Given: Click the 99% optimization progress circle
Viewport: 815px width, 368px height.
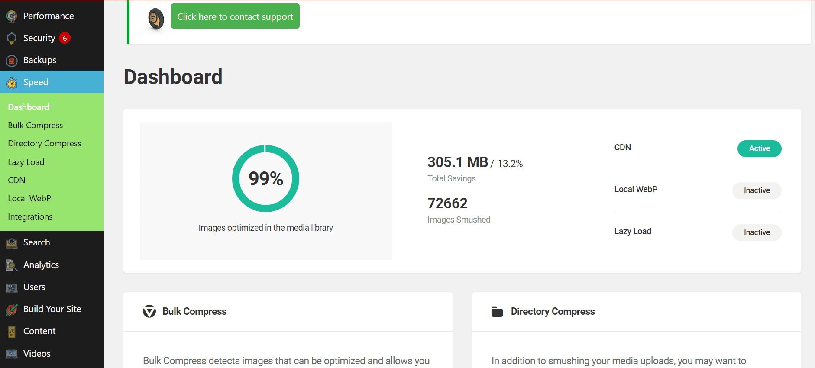Looking at the screenshot, I should click(265, 178).
